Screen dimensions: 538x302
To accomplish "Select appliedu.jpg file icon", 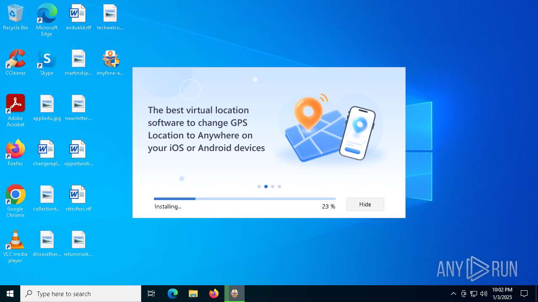I will (47, 108).
